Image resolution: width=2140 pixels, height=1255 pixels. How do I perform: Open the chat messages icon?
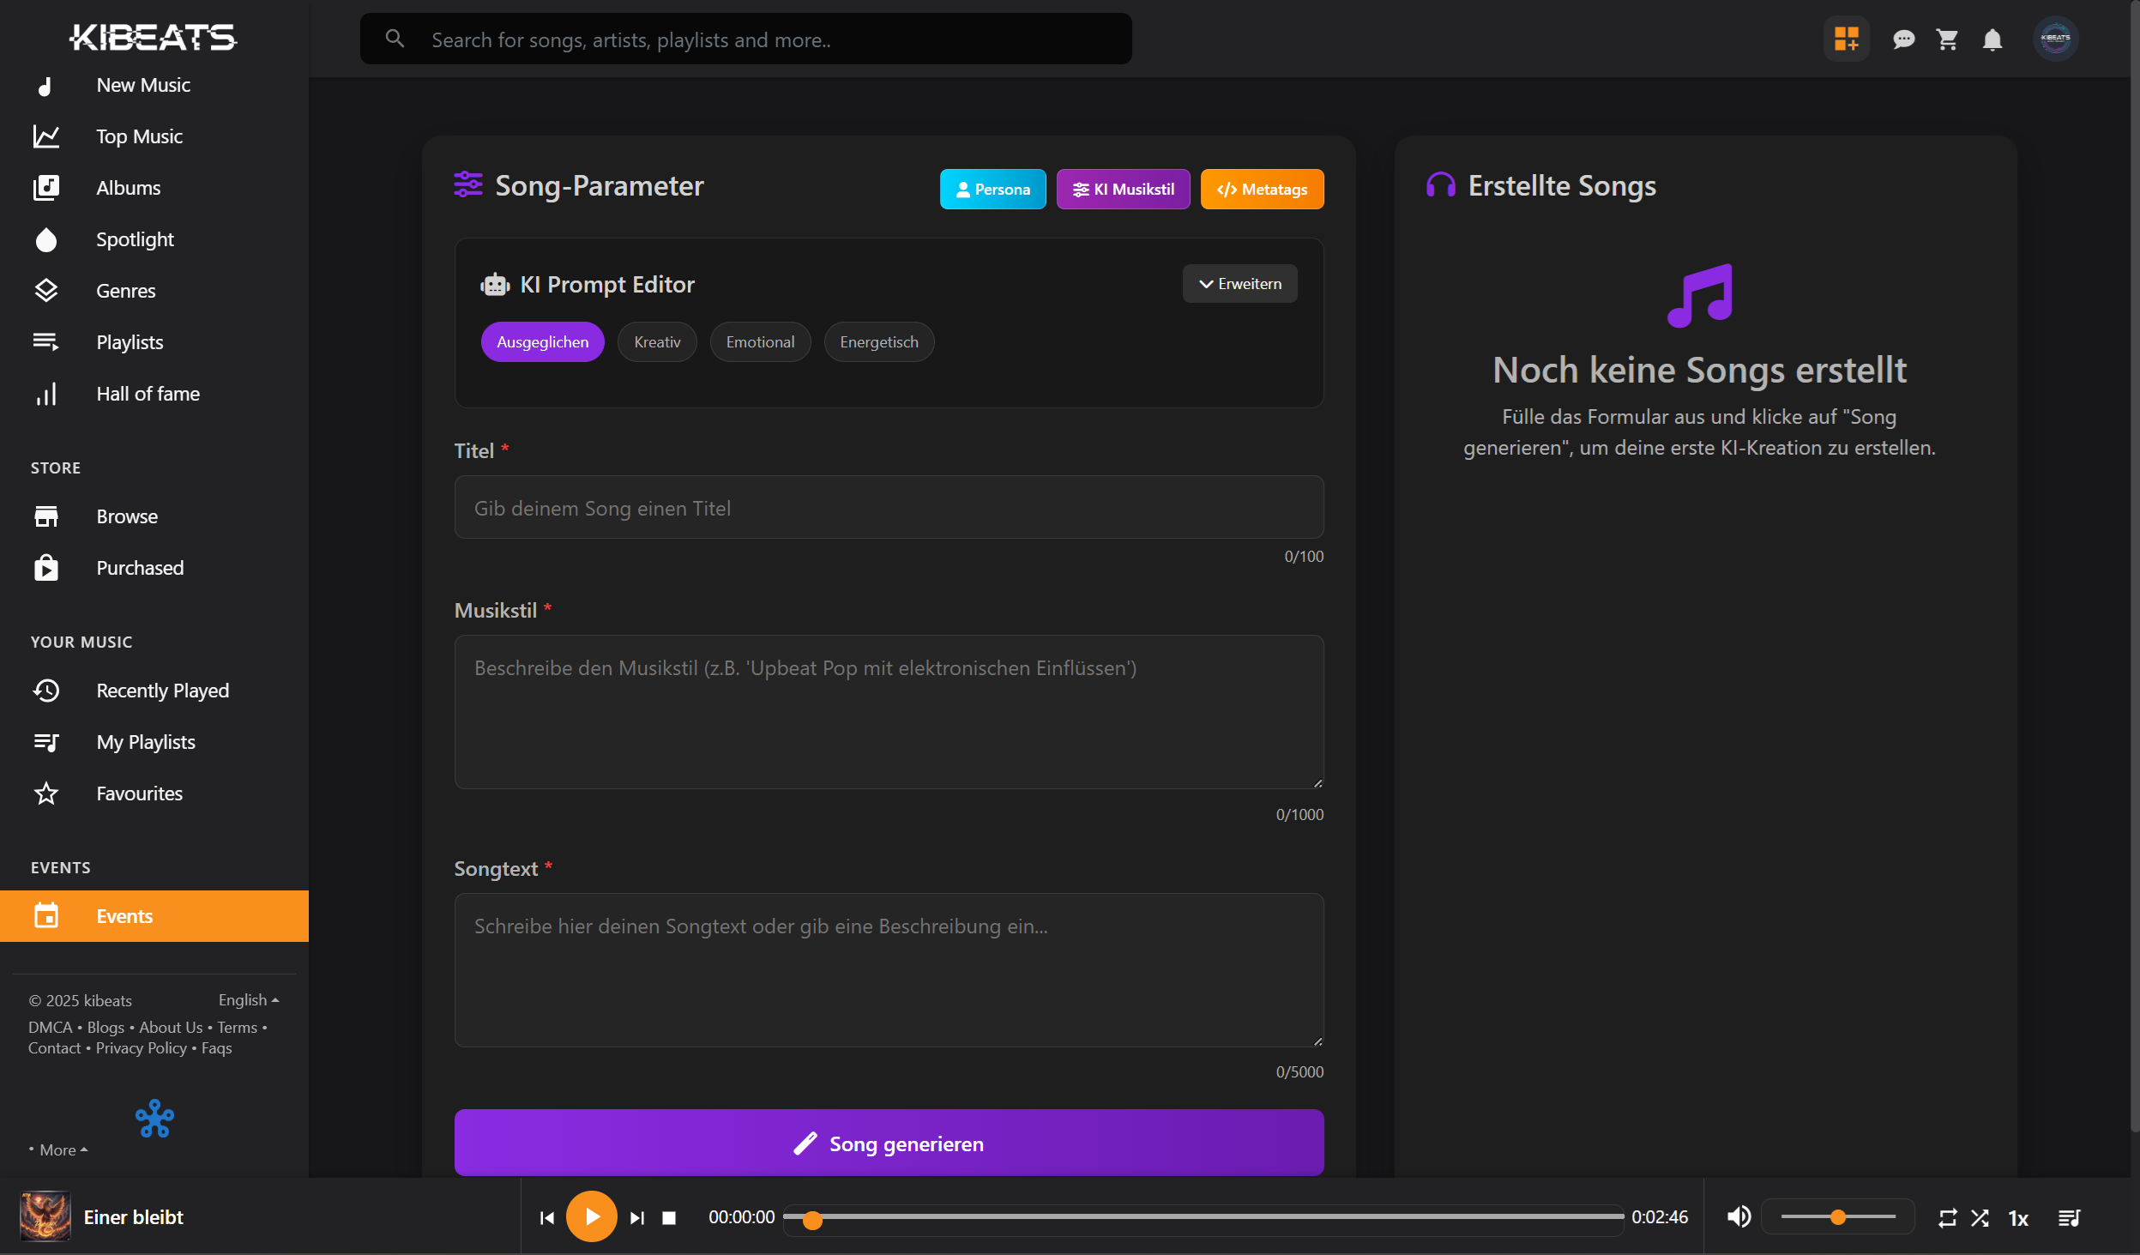[1903, 39]
